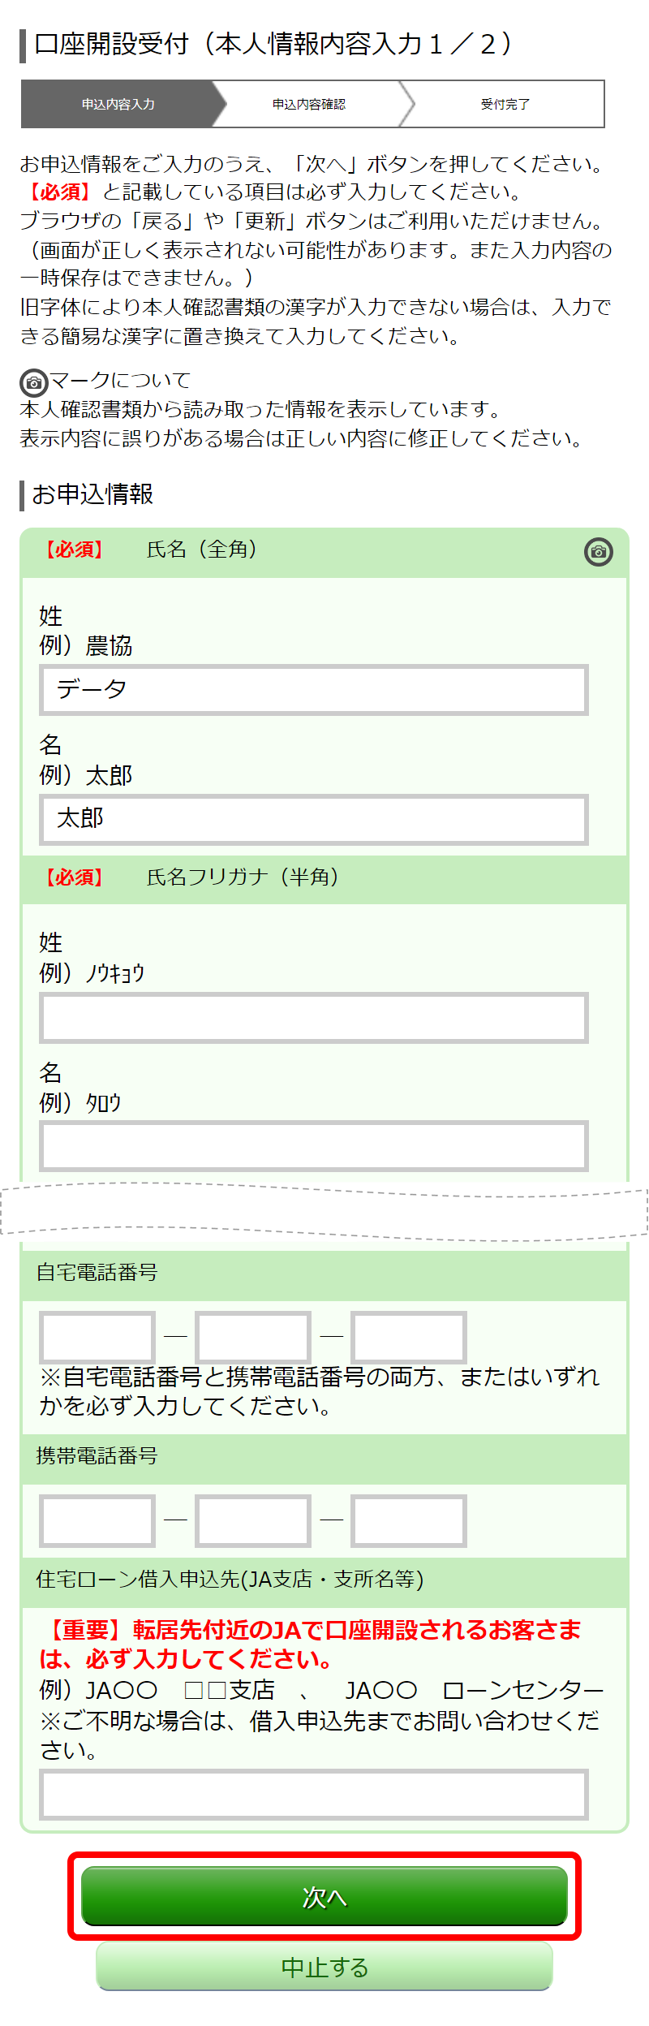Click camera icon in 氏名 header

pos(599,552)
